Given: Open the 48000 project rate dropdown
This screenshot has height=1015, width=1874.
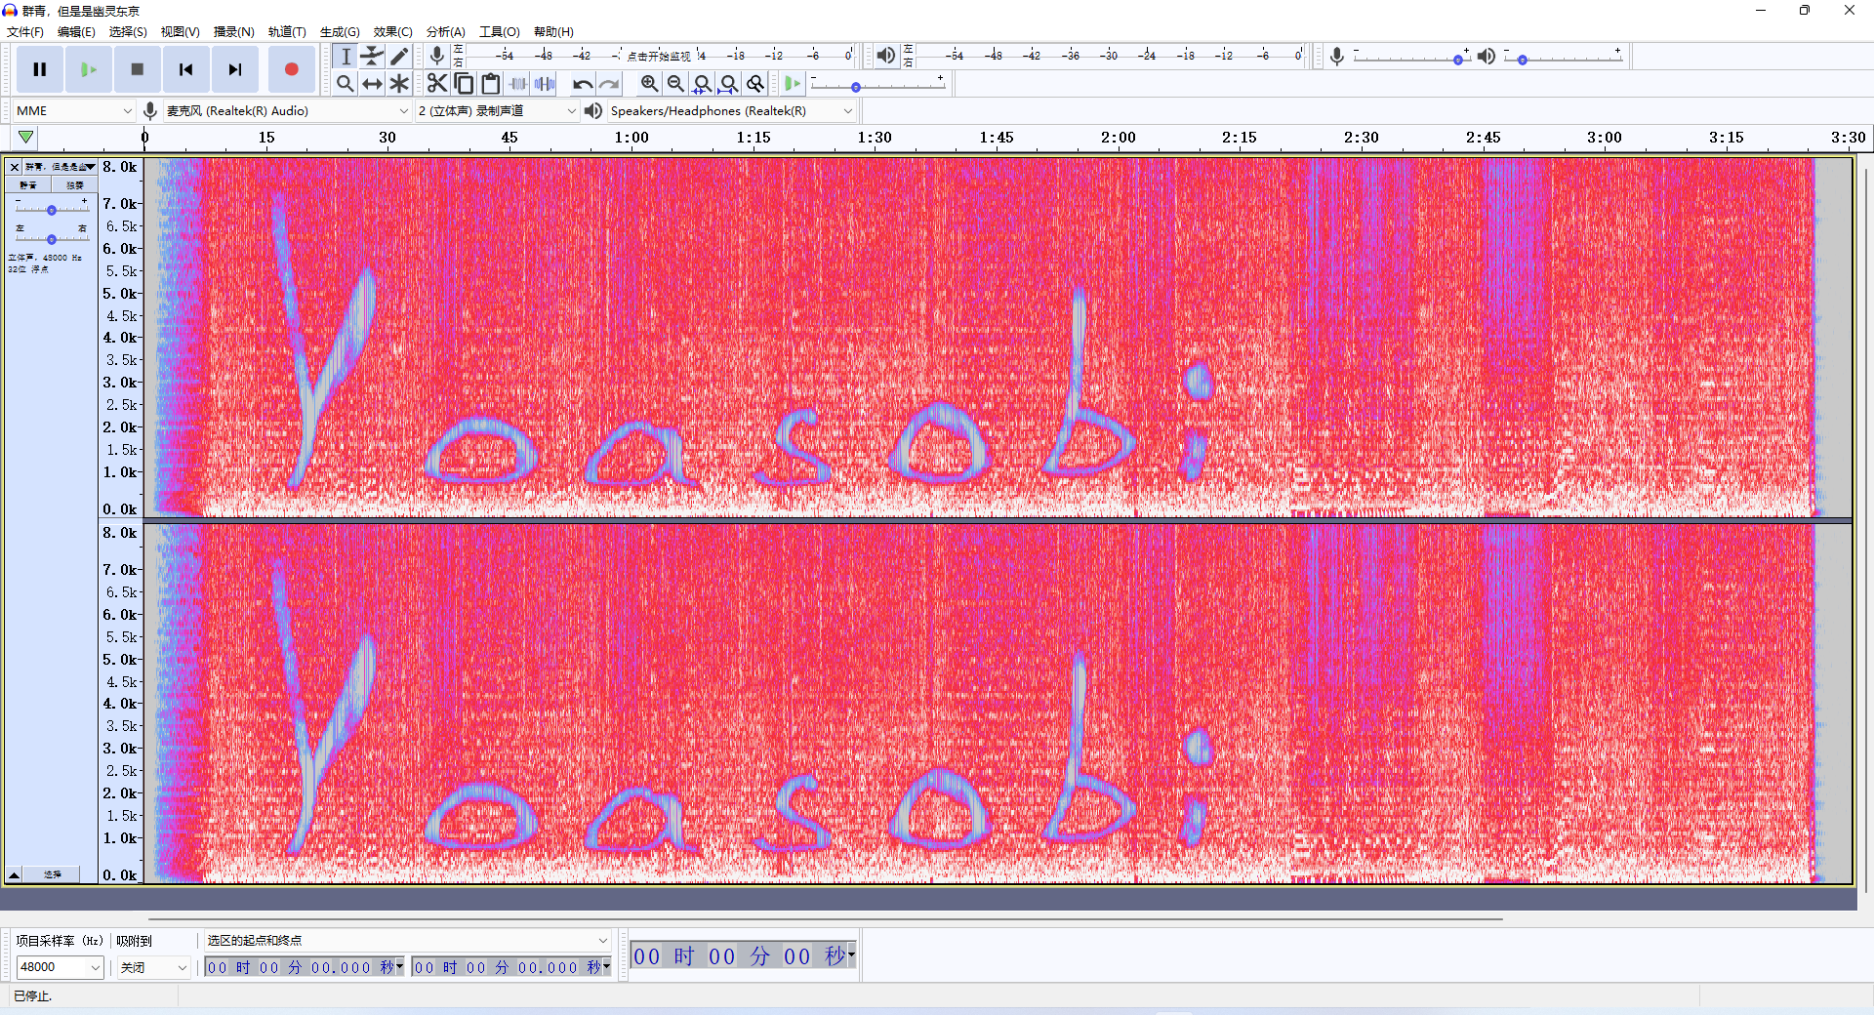Looking at the screenshot, I should click(60, 967).
